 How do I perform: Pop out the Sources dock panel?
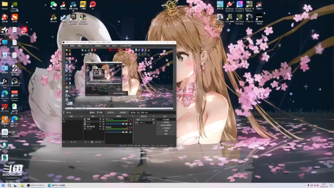(x=103, y=116)
